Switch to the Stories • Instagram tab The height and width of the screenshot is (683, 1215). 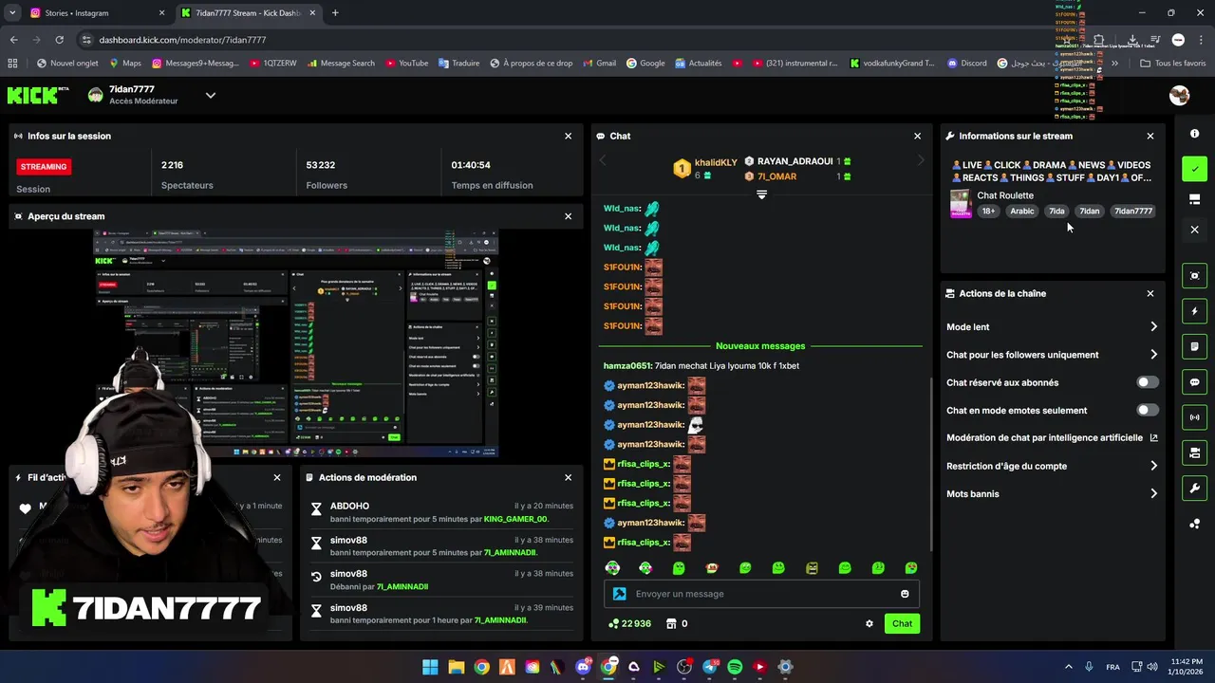[96, 13]
